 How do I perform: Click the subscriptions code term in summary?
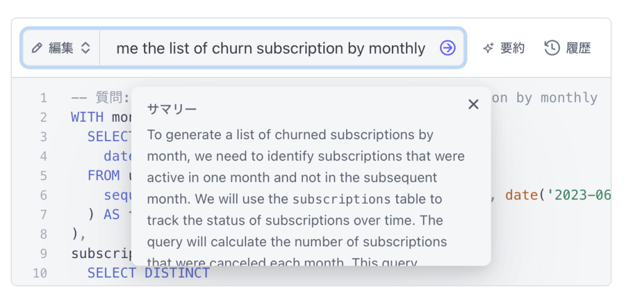341,199
